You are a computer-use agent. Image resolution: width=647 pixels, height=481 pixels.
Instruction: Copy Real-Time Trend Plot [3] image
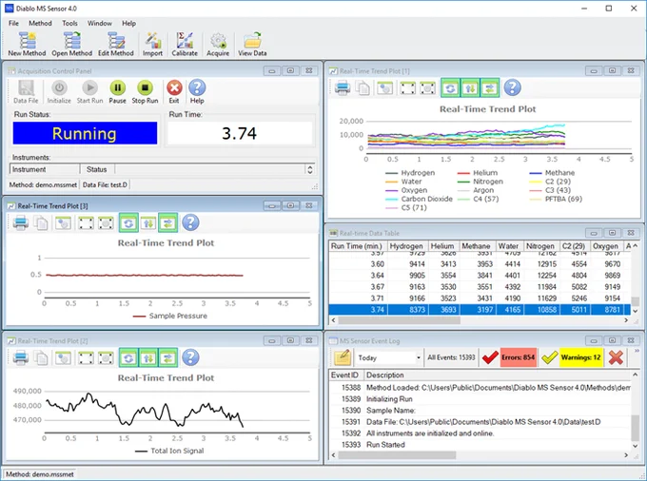pos(41,223)
